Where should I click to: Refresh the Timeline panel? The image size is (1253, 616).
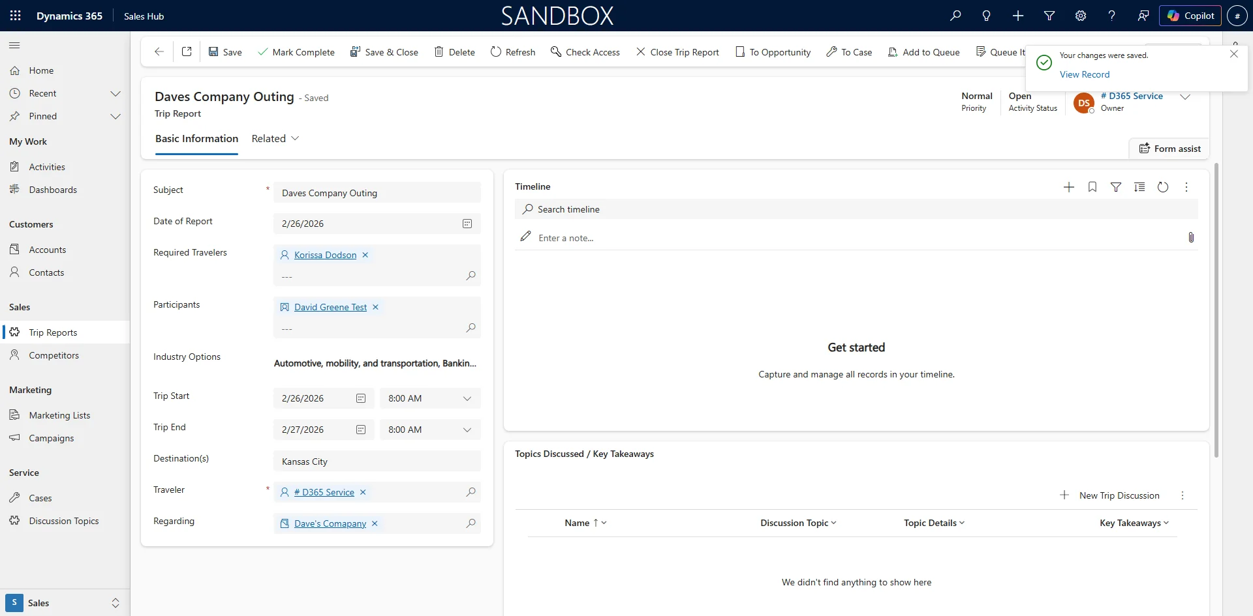pos(1164,187)
